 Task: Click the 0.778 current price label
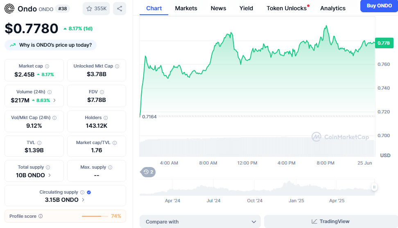[384, 43]
